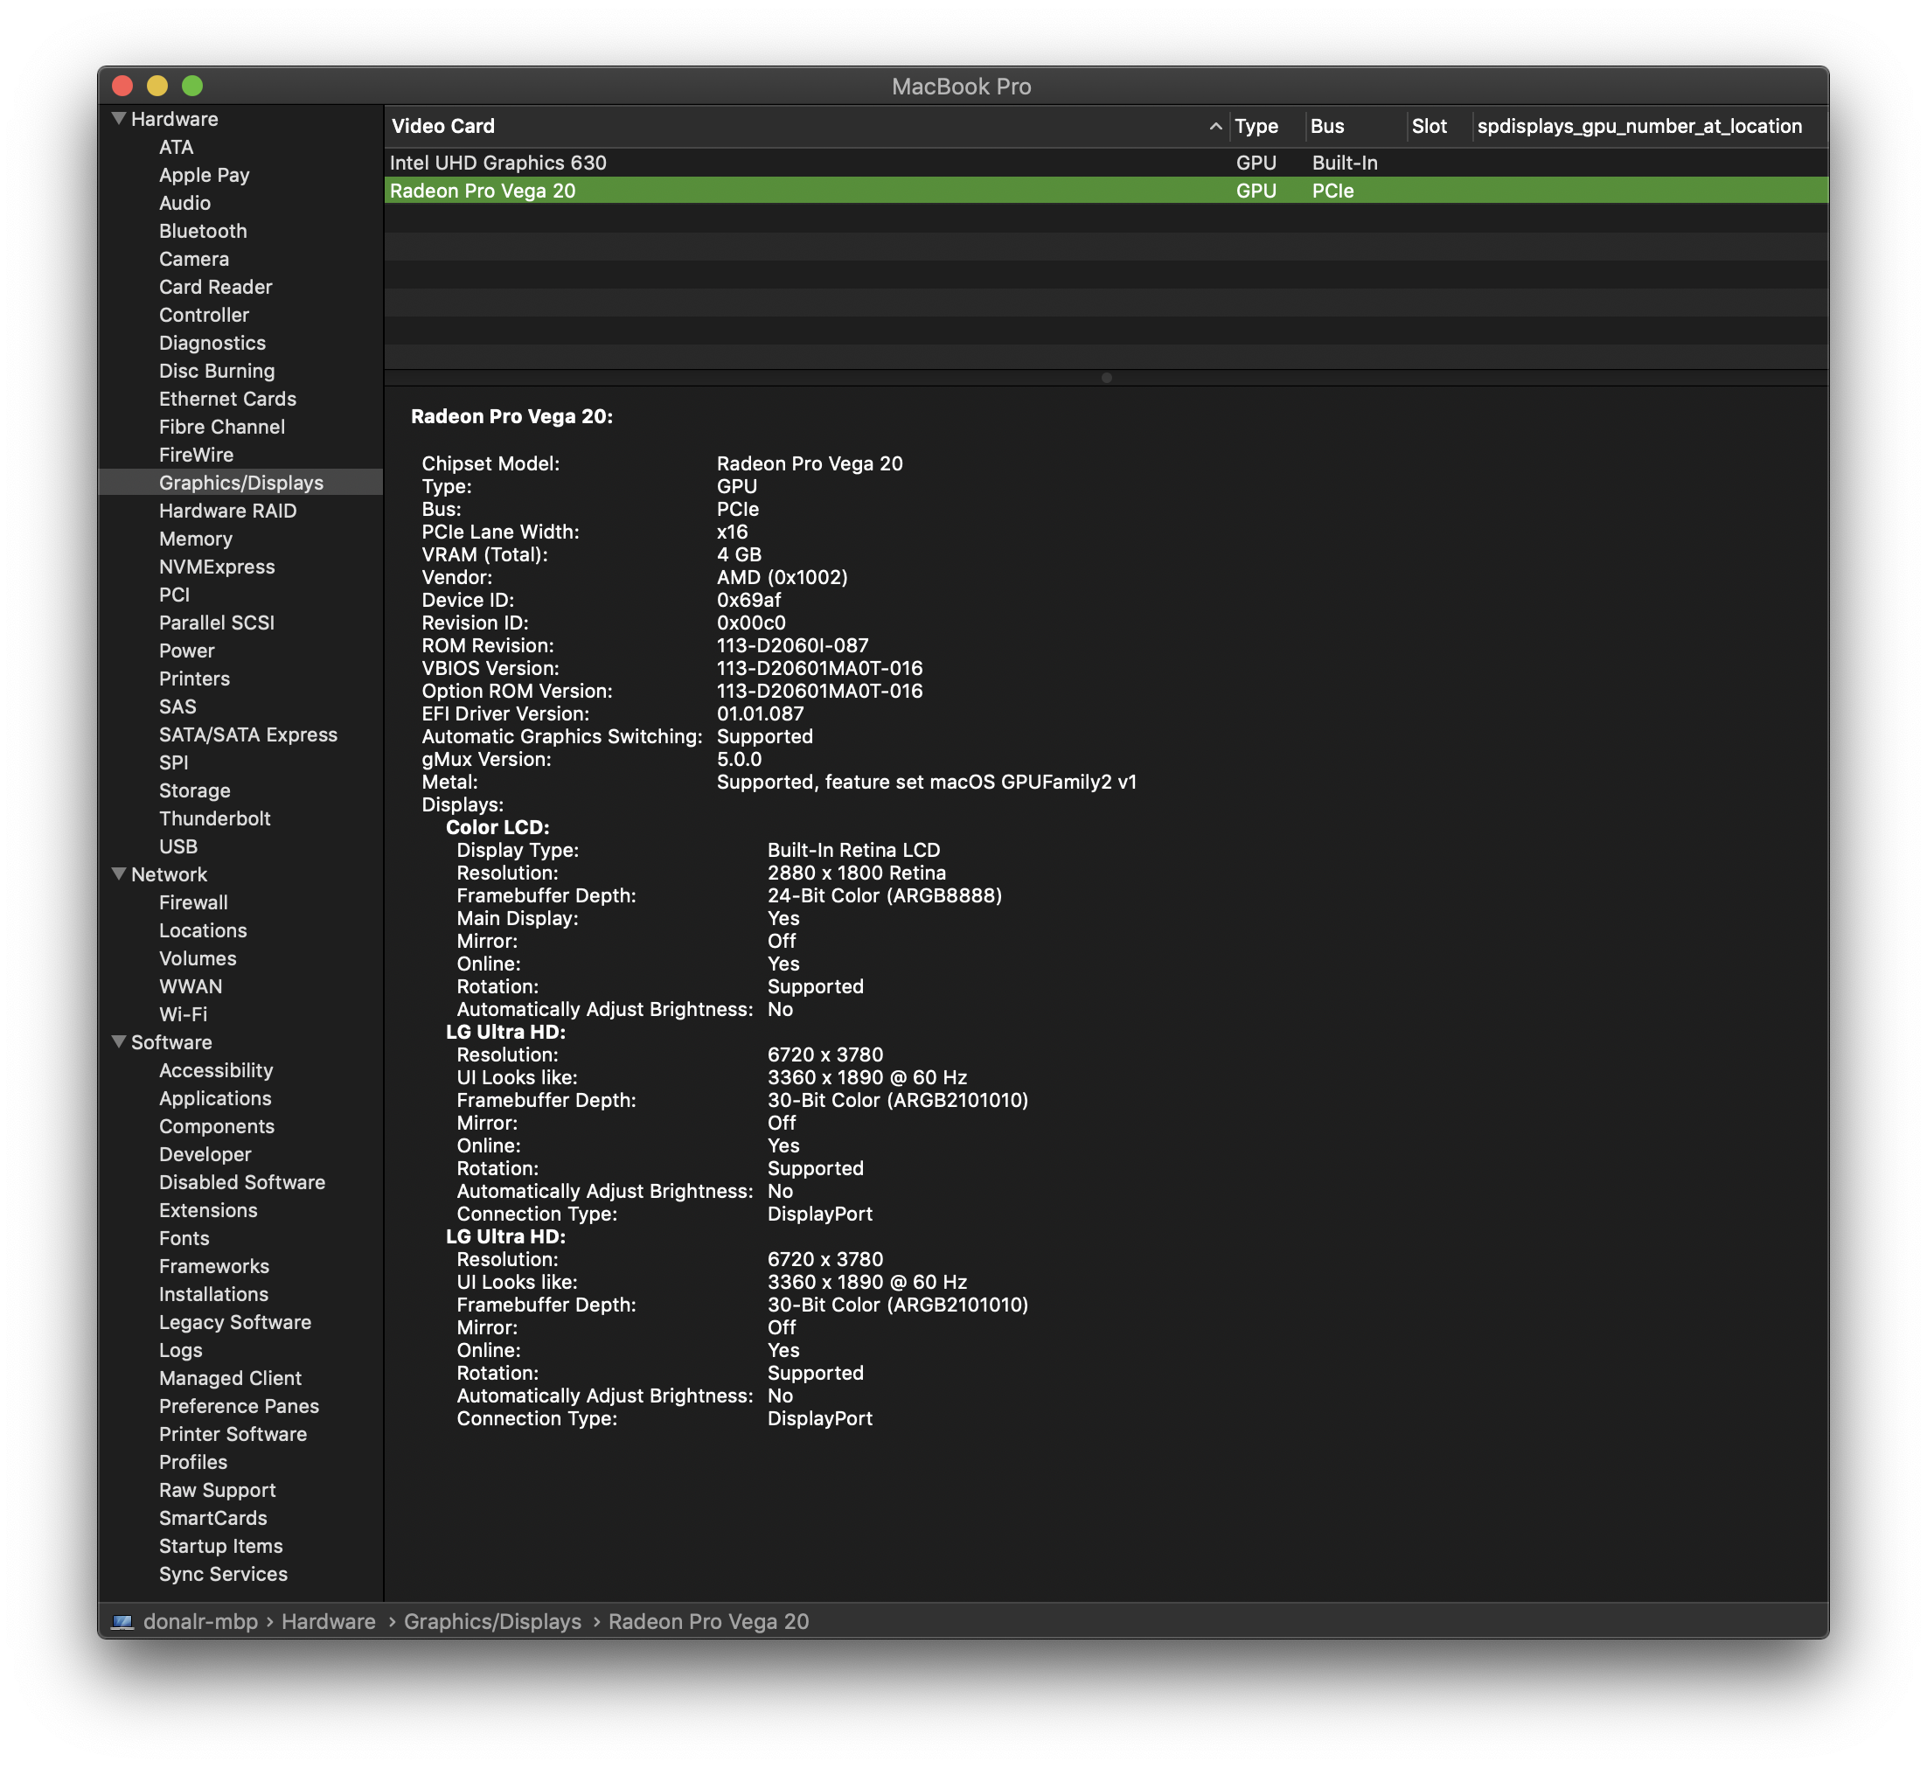The height and width of the screenshot is (1768, 1927).
Task: Sort by the Video Card column header
Action: click(x=442, y=126)
